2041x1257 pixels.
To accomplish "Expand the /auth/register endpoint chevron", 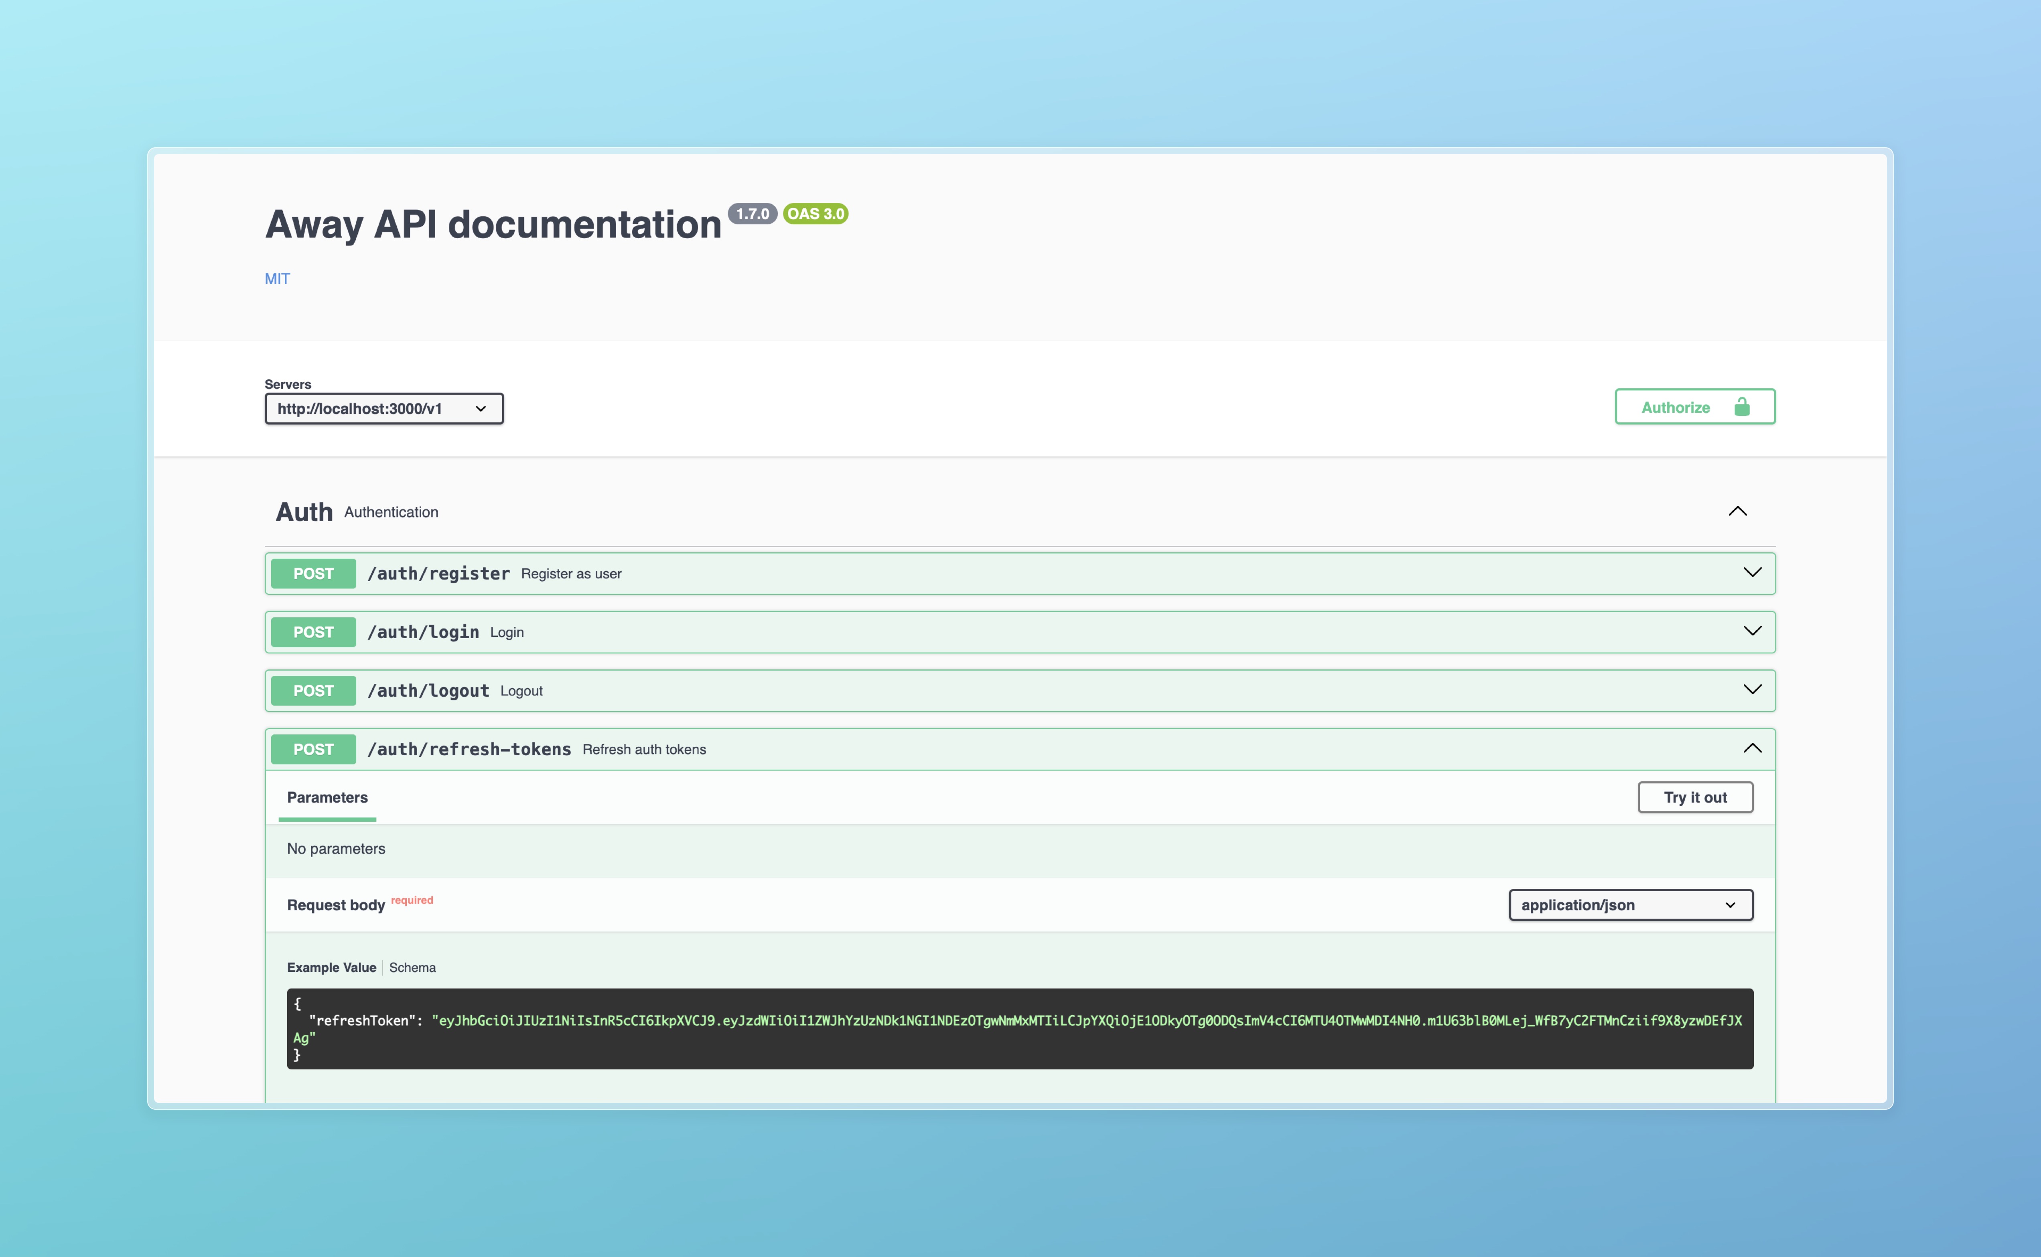I will coord(1752,573).
